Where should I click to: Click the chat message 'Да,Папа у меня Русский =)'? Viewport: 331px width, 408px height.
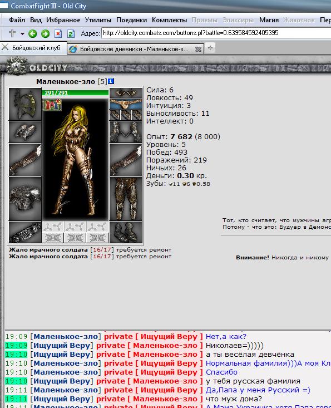click(x=258, y=390)
